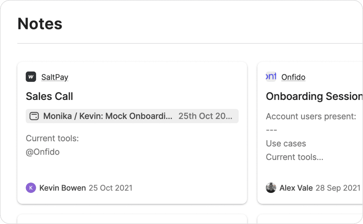Click the Onfido company logo icon

[271, 77]
